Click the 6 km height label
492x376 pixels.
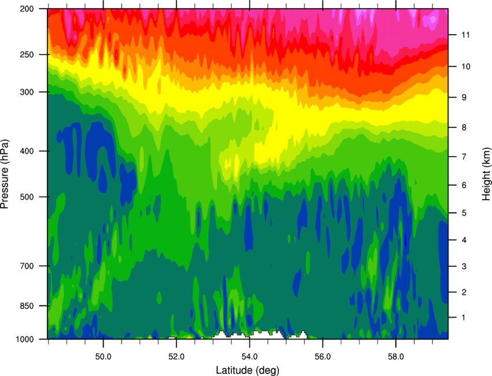tap(464, 185)
